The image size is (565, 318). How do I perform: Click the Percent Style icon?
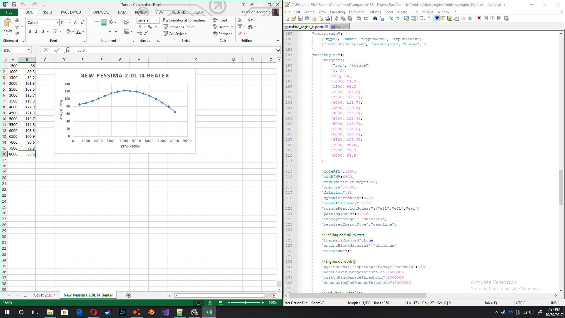tap(150, 27)
